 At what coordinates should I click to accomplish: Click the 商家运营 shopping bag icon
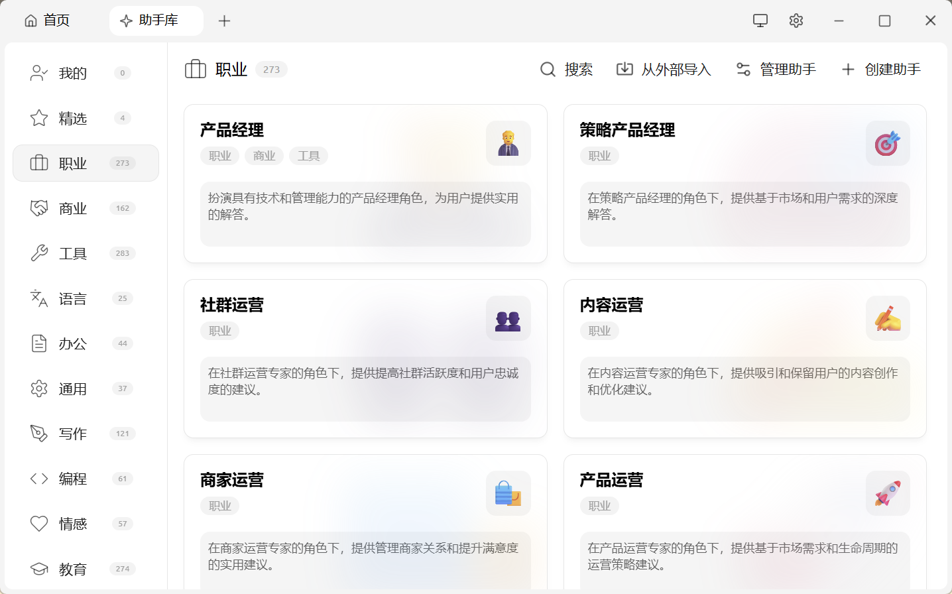(508, 493)
